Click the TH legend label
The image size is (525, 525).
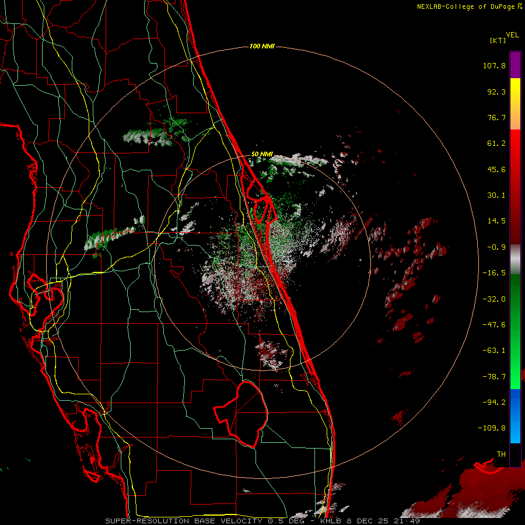coord(501,454)
